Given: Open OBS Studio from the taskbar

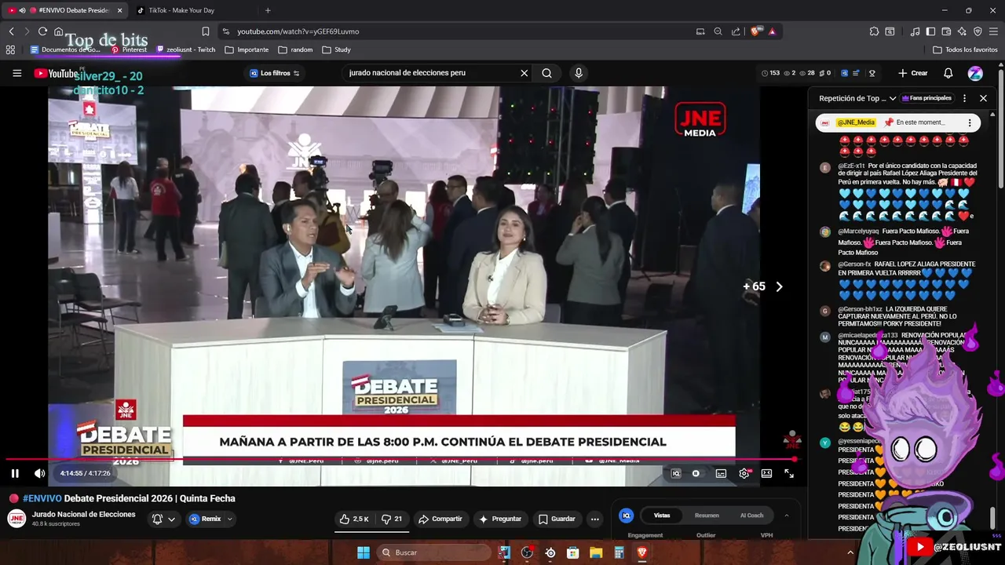Looking at the screenshot, I should click(527, 552).
